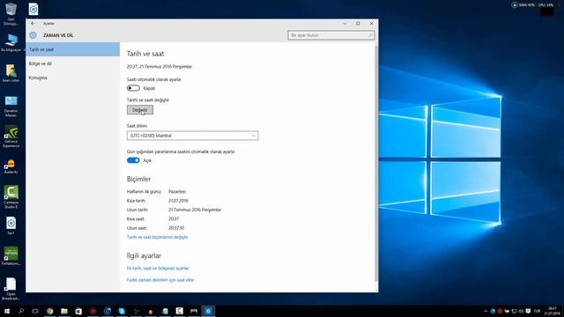Screen dimensions: 564x317
Task: Click the game controller taskbar icon
Action: point(194,311)
